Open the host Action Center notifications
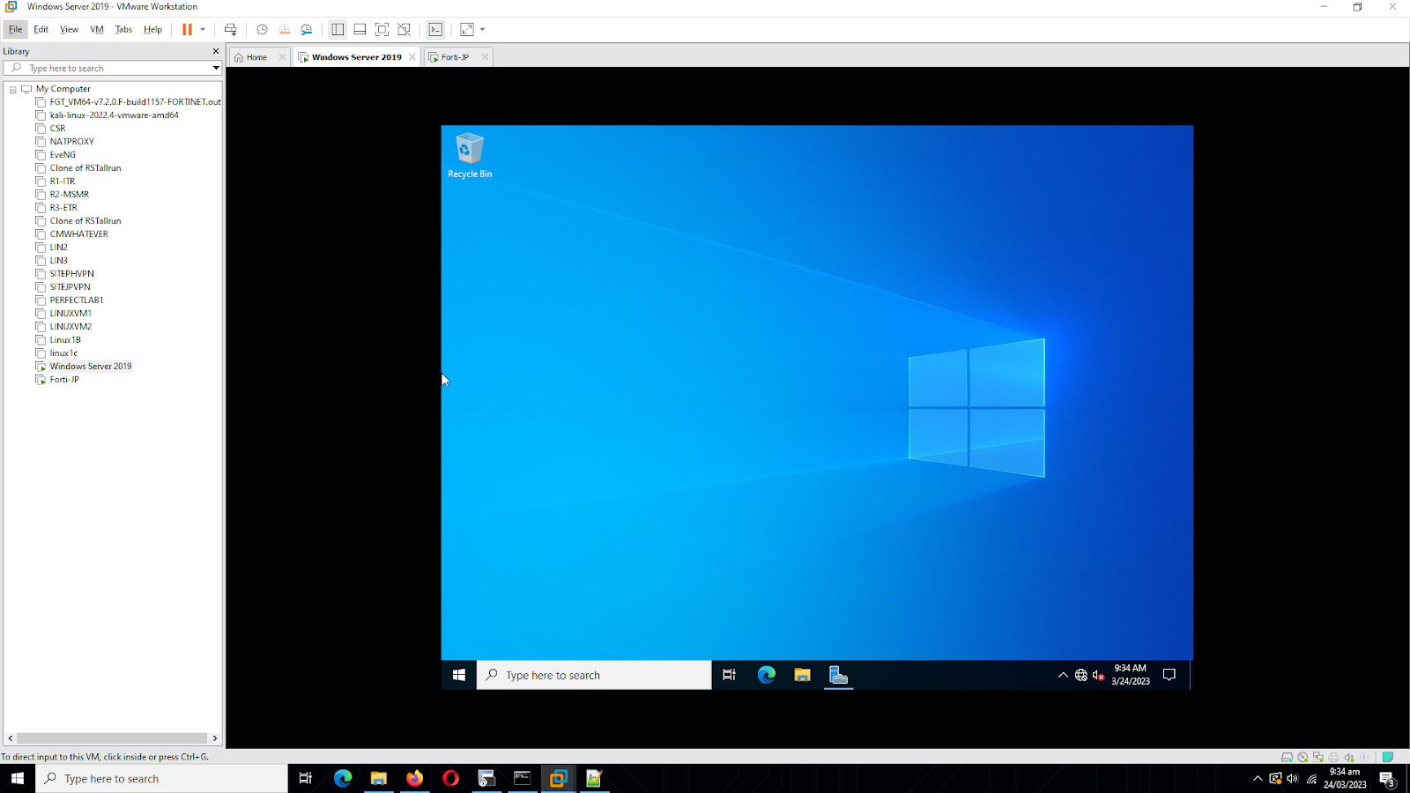The image size is (1410, 793). 1386,778
